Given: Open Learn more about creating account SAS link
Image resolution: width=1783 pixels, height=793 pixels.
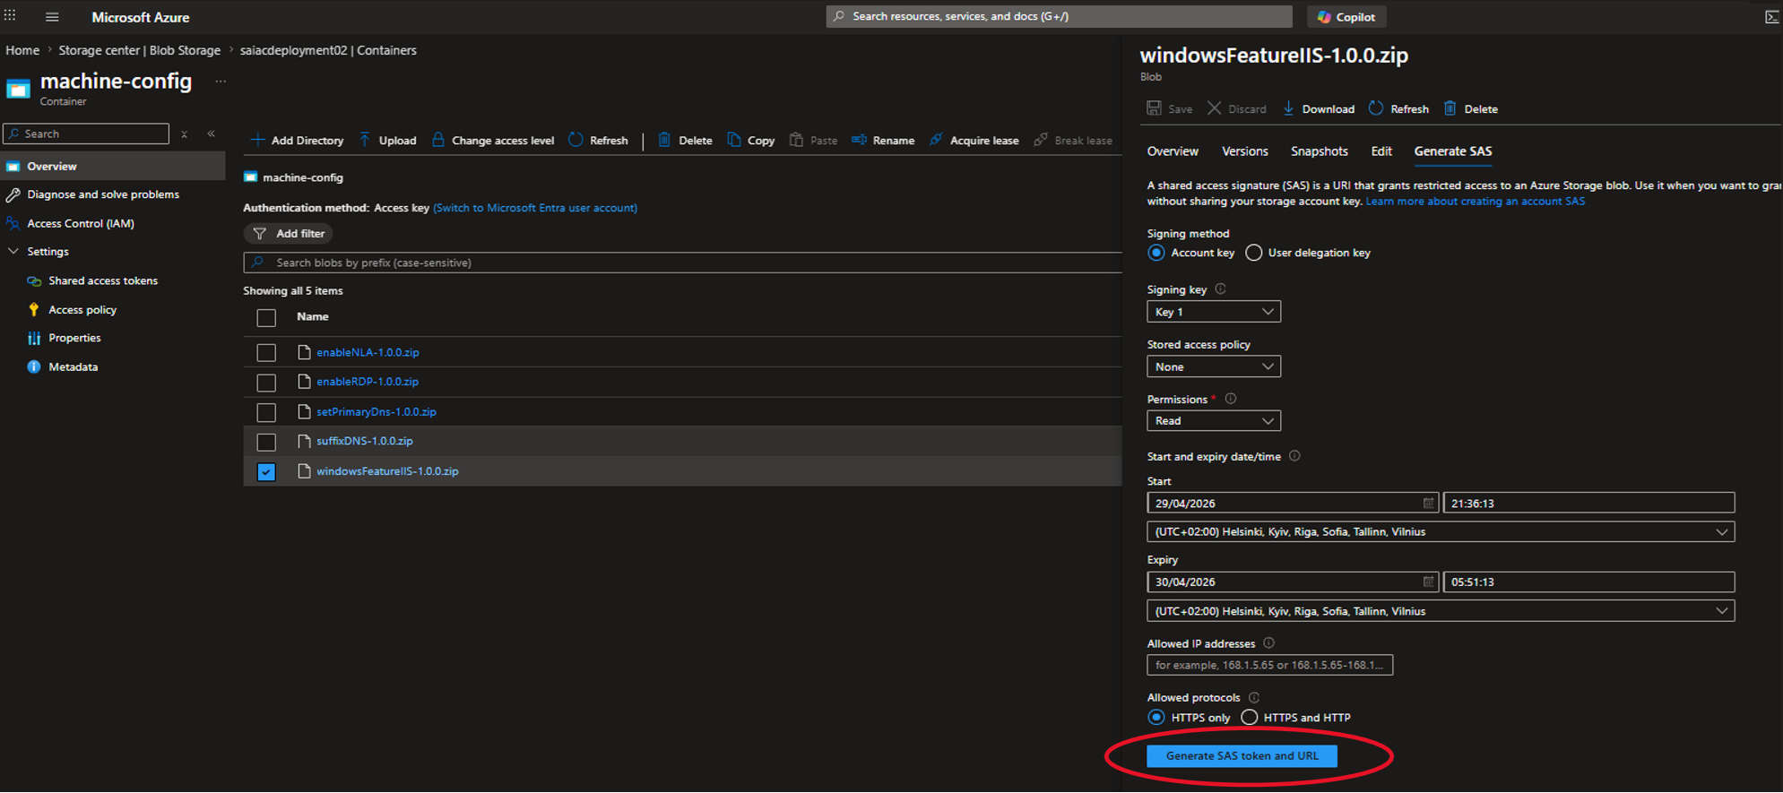Looking at the screenshot, I should coord(1476,202).
